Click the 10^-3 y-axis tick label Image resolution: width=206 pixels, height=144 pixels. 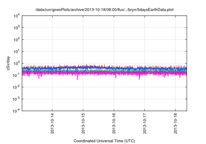[x=16, y=99]
